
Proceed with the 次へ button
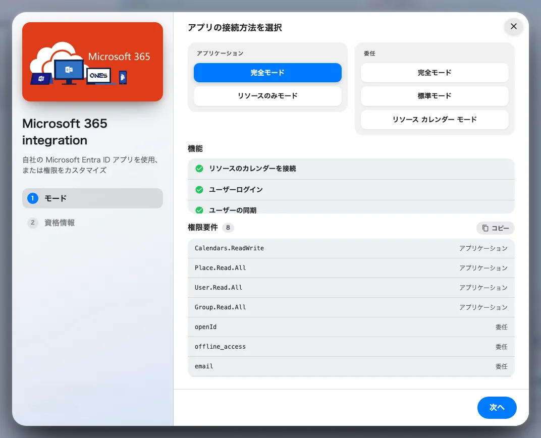(x=497, y=407)
